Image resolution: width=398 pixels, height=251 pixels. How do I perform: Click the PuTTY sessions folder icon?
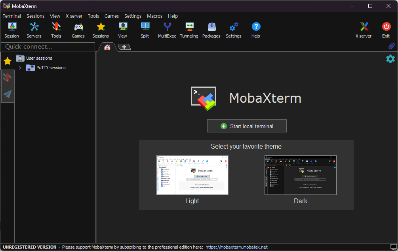[x=30, y=68]
